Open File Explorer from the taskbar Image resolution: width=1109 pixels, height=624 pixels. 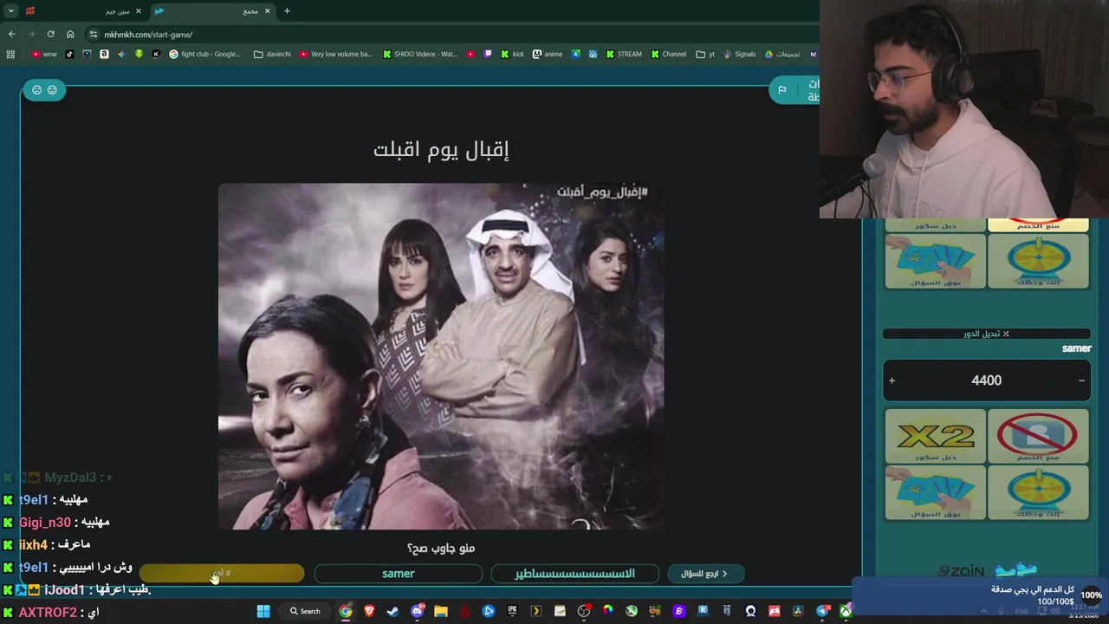pos(441,611)
